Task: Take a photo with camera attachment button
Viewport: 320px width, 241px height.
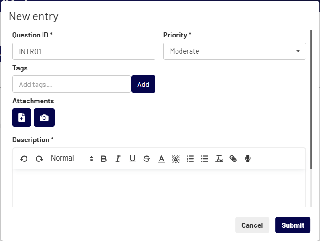Action: coord(44,118)
